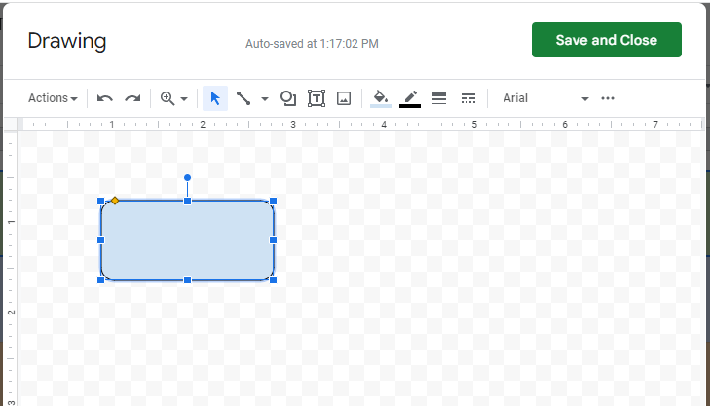Open the fill color picker
This screenshot has height=406, width=710.
point(381,98)
